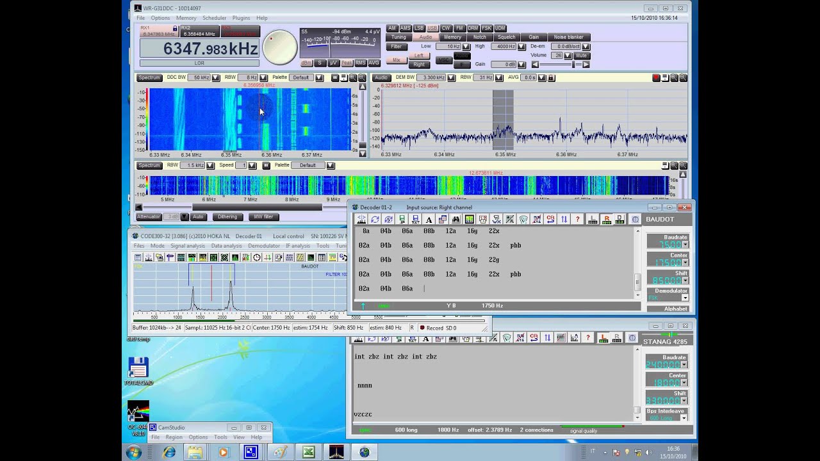This screenshot has height=461, width=820.
Task: Open the DDC BW dropdown
Action: click(216, 77)
